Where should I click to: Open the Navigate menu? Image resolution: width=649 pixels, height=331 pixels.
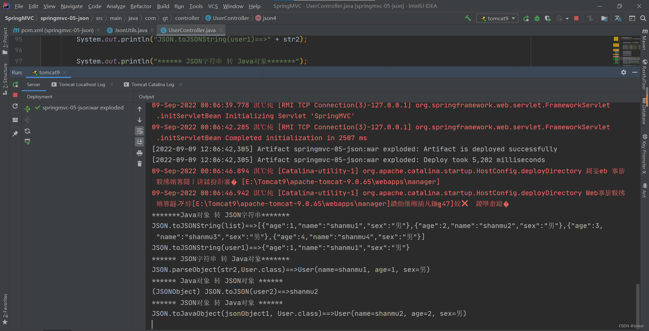point(72,6)
